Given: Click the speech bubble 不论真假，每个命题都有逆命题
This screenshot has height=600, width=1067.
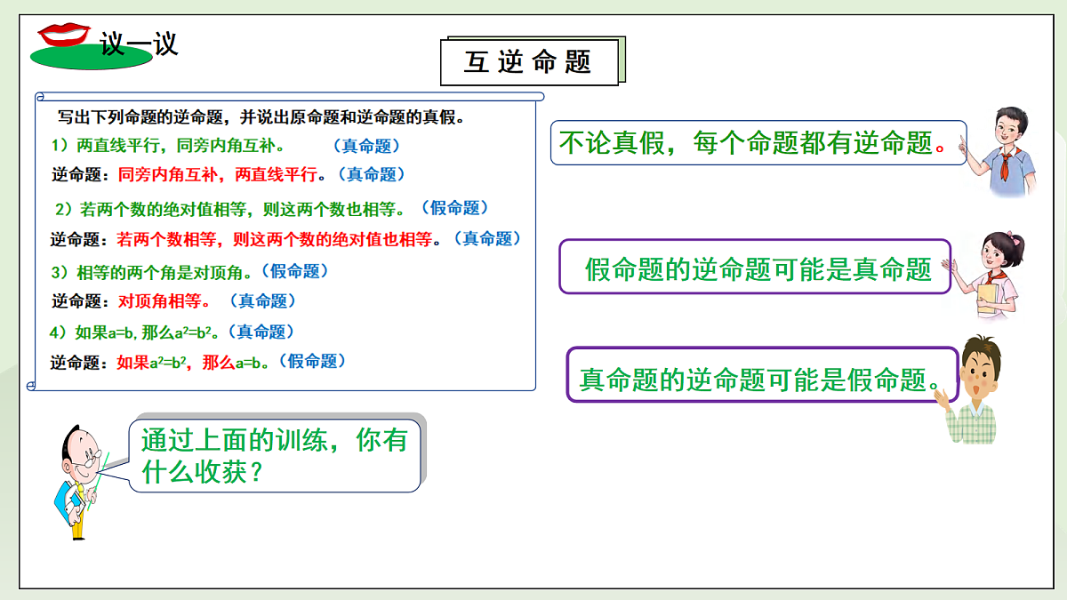Looking at the screenshot, I should tap(758, 143).
